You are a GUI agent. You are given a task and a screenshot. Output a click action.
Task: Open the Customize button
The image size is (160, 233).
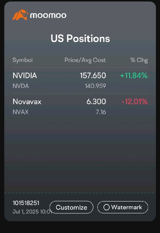coord(71,207)
